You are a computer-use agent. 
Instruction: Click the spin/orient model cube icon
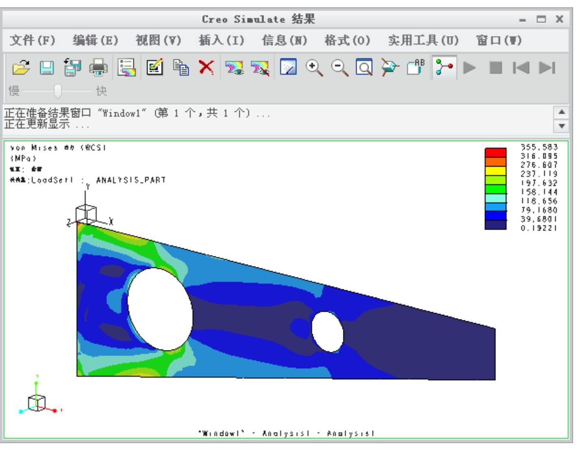coord(390,67)
